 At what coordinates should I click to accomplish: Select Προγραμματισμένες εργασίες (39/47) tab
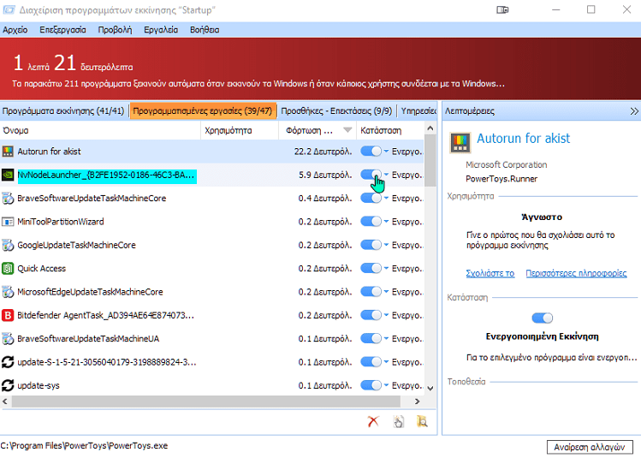(203, 110)
